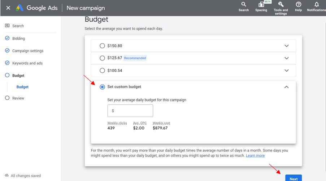Open Tools and settings wrench icon
Screen dimensions: 326x181
tap(281, 5)
